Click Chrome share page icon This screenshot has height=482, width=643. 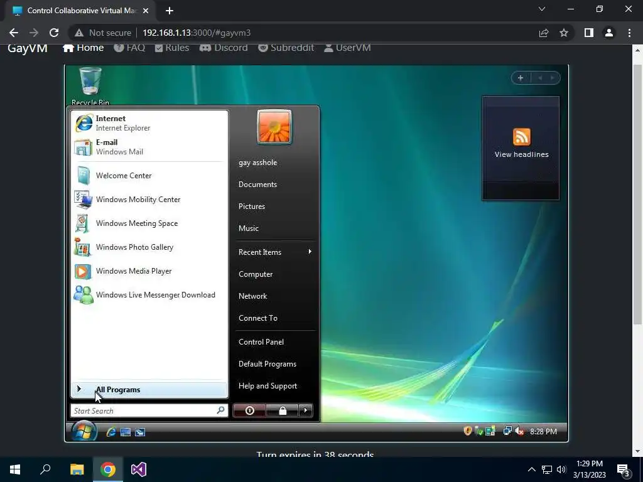[x=544, y=33]
